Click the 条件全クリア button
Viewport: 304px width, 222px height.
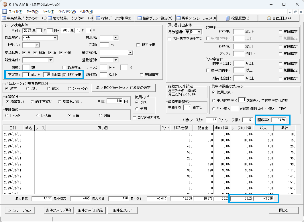(x=122, y=210)
